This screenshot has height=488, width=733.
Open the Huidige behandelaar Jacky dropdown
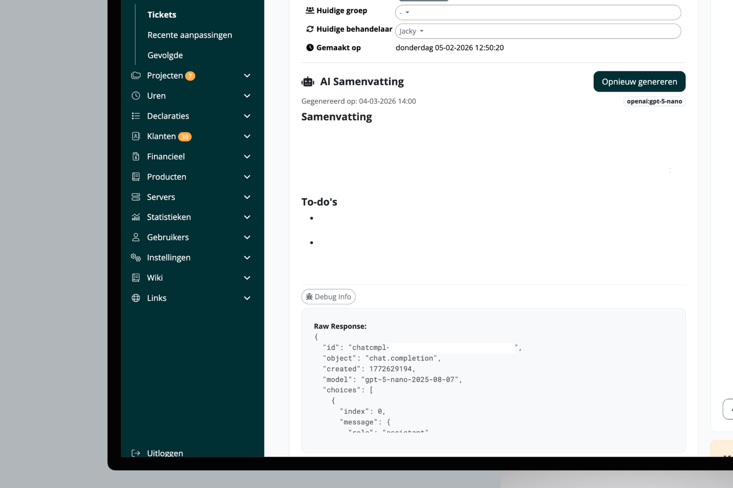pyautogui.click(x=538, y=31)
